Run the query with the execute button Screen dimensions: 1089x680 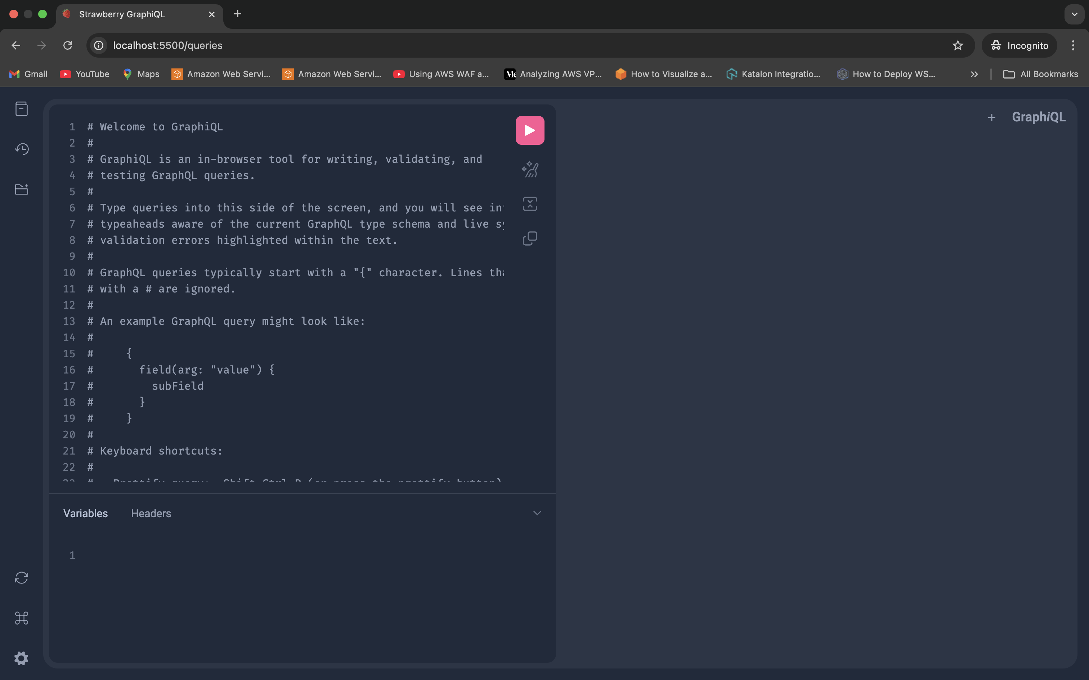pyautogui.click(x=530, y=130)
